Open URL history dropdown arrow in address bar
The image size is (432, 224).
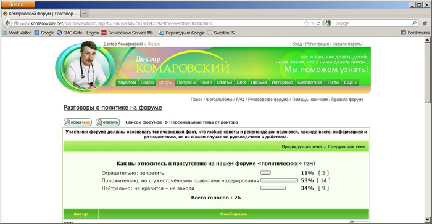click(x=313, y=23)
